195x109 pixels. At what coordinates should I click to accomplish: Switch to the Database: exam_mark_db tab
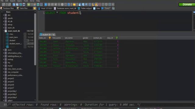[65, 8]
